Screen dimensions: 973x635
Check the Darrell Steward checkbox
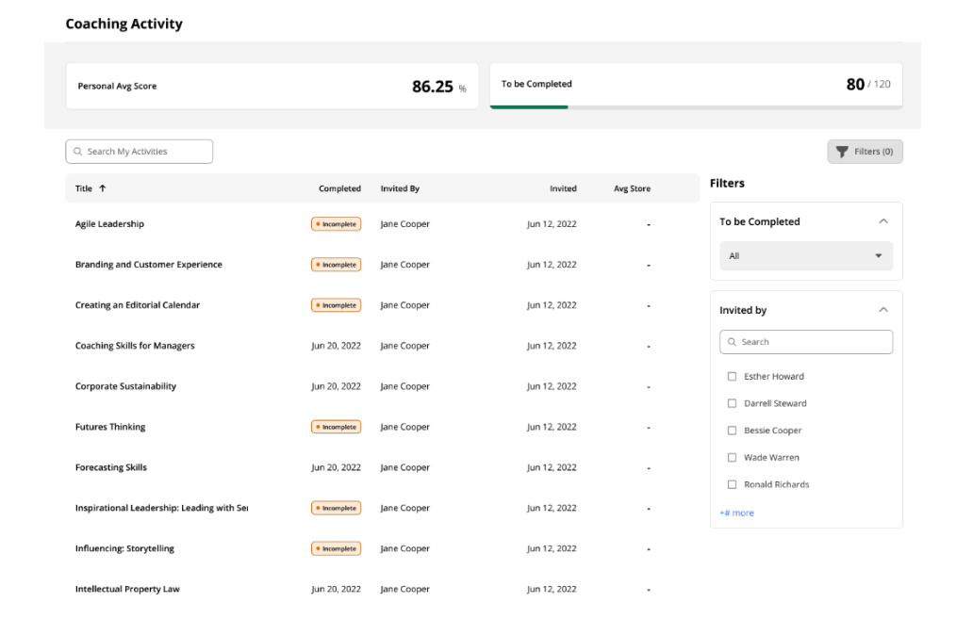[x=732, y=403]
